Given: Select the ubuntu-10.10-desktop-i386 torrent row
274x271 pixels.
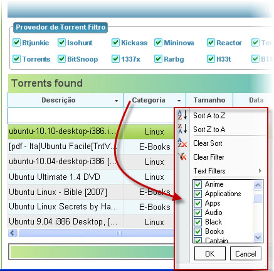Looking at the screenshot, I should [x=91, y=131].
